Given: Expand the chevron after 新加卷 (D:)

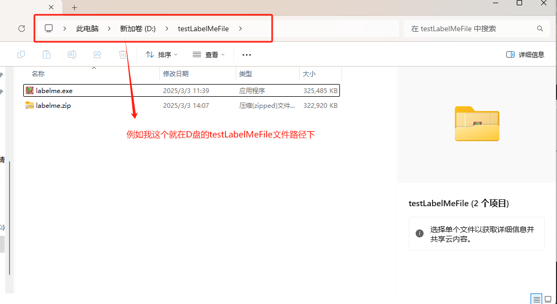Looking at the screenshot, I should tap(167, 29).
